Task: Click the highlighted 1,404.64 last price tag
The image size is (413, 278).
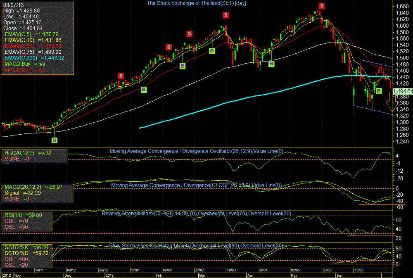Action: (403, 91)
